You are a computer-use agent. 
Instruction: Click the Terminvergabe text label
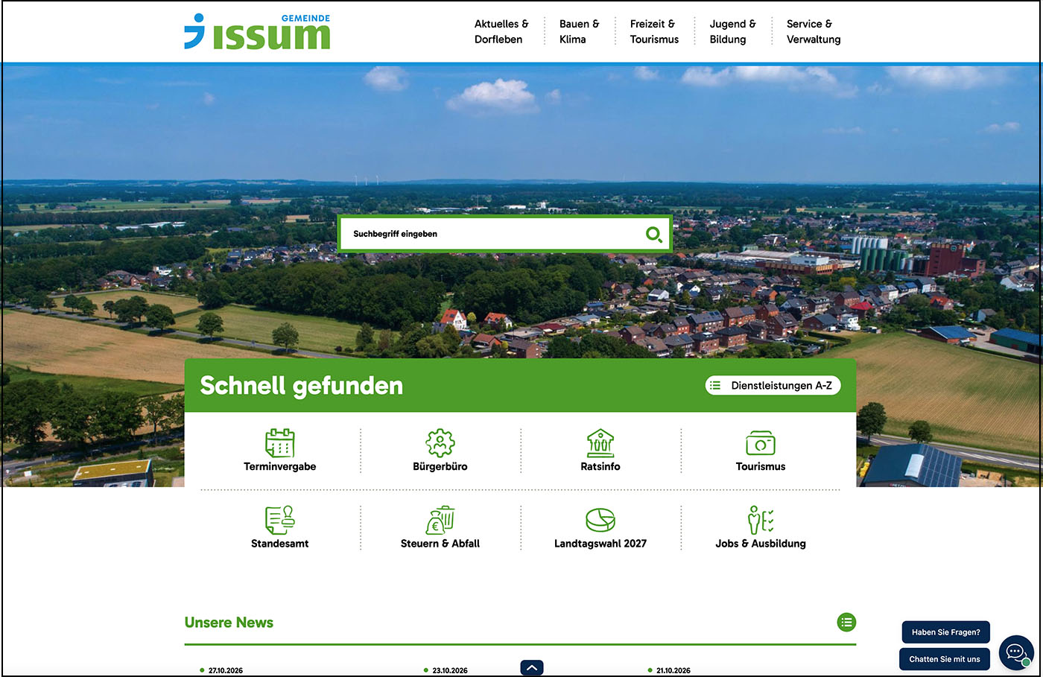(280, 466)
